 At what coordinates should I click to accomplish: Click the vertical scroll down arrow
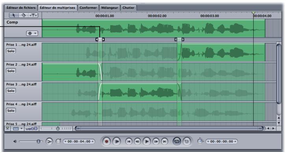pyautogui.click(x=279, y=123)
